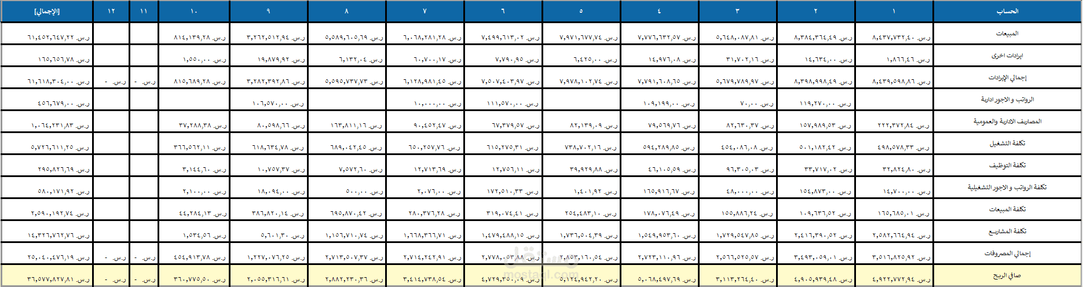
Task: Click the [الإجمالي] total column header
Action: (47, 12)
